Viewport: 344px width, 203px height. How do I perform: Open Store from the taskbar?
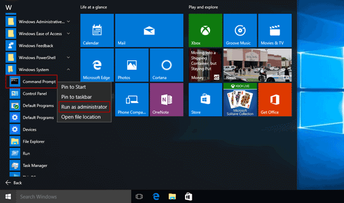tap(188, 197)
